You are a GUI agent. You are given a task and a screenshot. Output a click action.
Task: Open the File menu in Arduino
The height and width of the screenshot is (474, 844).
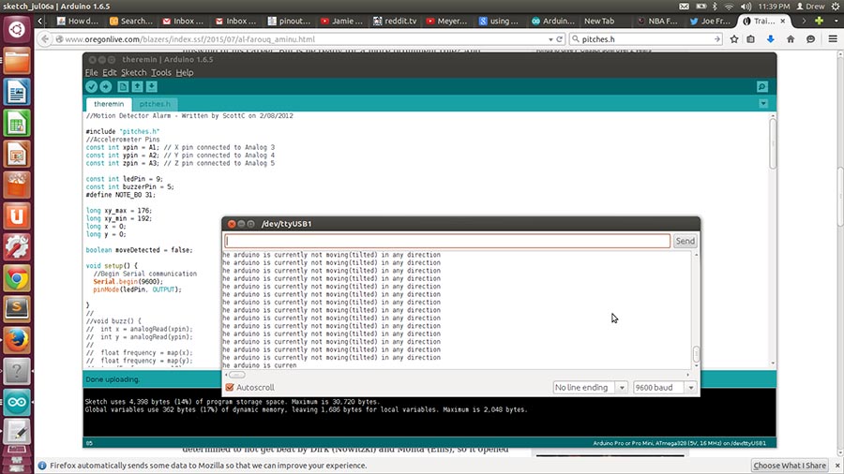(x=91, y=72)
